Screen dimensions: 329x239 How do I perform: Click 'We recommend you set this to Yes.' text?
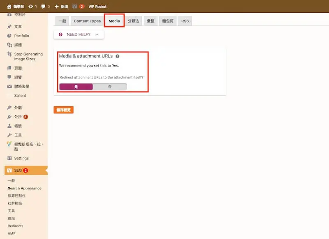pos(89,66)
